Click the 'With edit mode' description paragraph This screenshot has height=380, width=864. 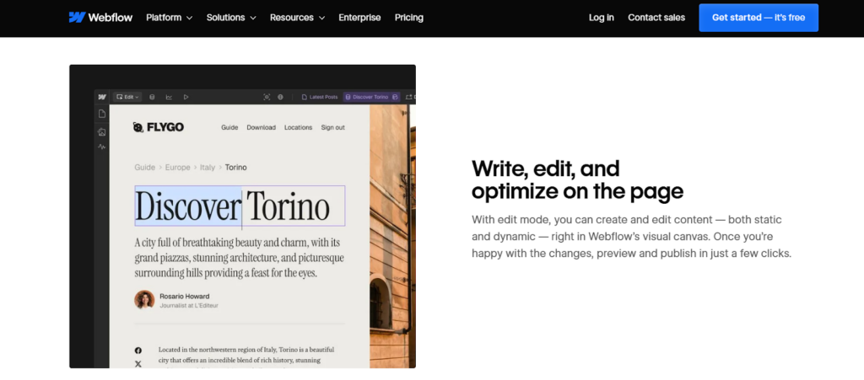click(x=631, y=237)
